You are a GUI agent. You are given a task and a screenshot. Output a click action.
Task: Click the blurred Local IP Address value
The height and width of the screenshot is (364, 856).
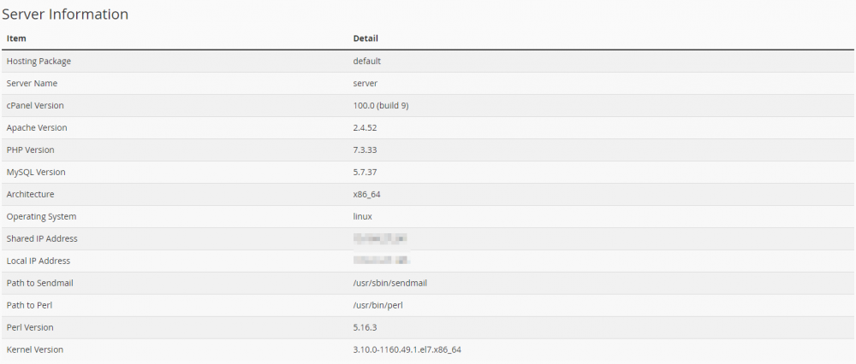379,261
